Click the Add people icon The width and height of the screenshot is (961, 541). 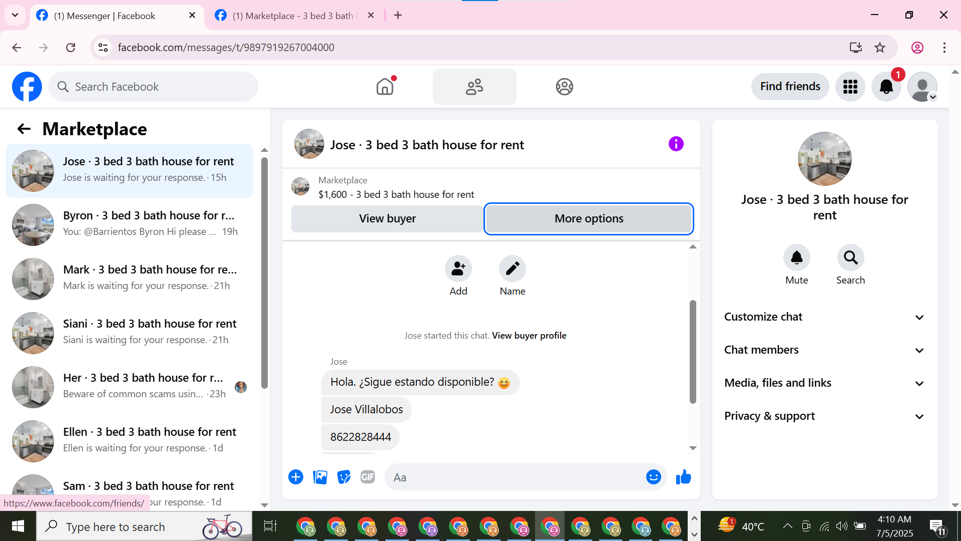tap(458, 268)
